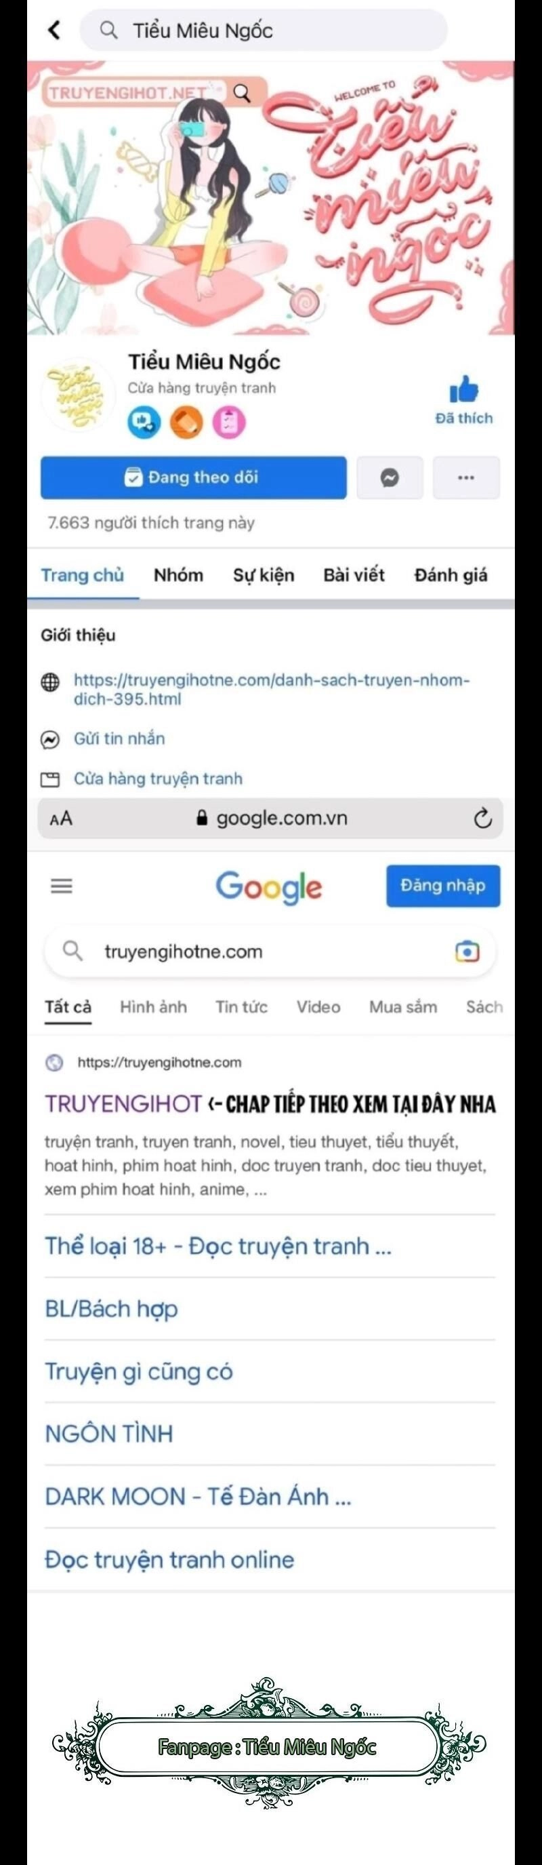Select the Hình ảnh search tab

point(153,1007)
